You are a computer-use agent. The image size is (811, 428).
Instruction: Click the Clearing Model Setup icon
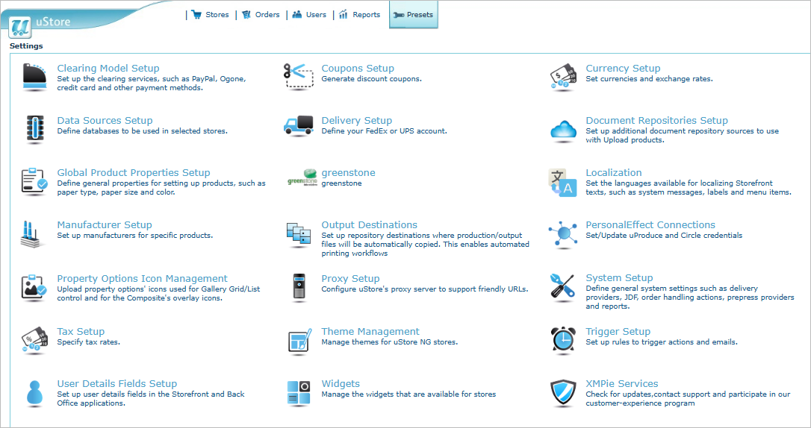(x=34, y=77)
